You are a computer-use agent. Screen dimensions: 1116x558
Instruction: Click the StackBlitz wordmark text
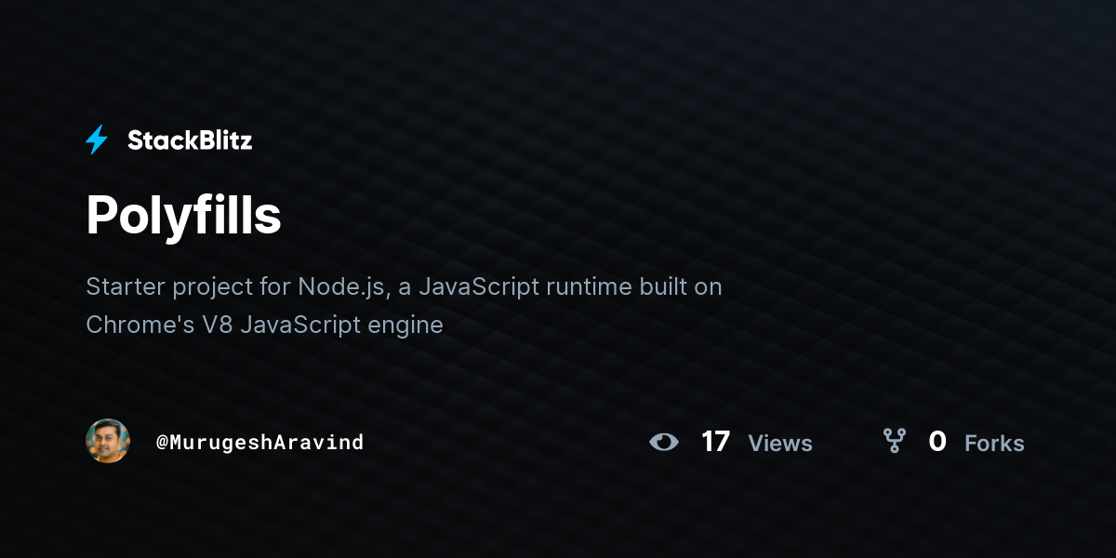point(190,140)
